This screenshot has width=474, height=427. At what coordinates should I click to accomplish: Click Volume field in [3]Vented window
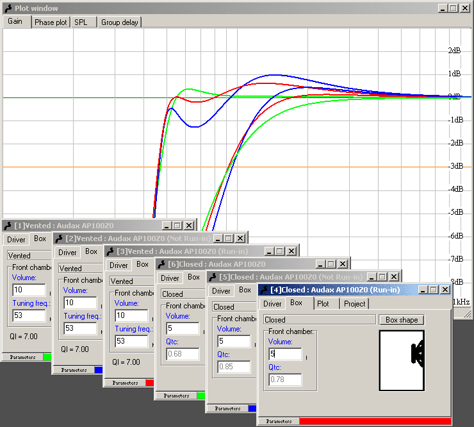coord(131,315)
